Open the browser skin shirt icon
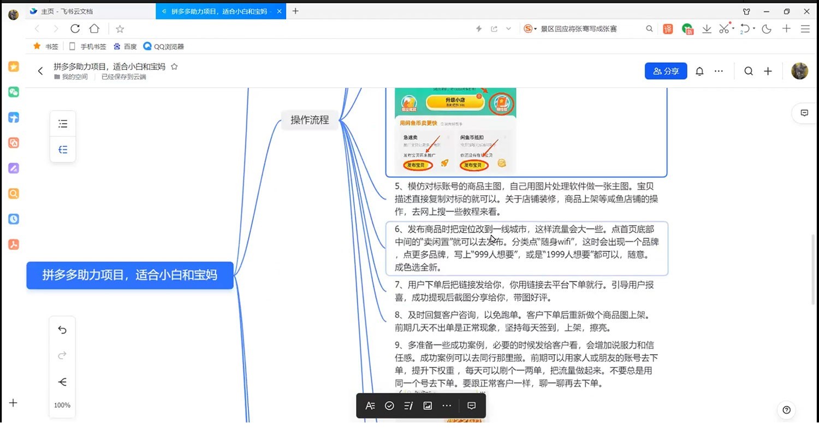The height and width of the screenshot is (435, 819). (747, 11)
